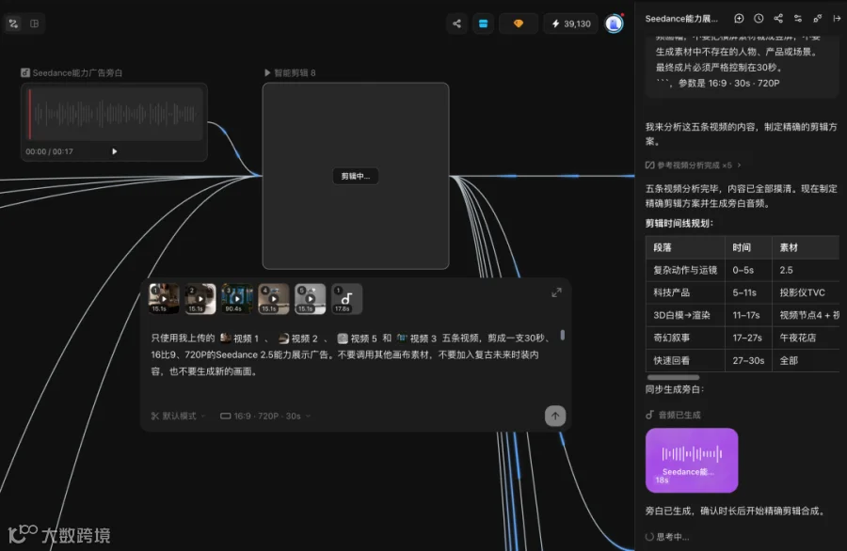Select the 17.8s audio attachment thumbnail

346,298
